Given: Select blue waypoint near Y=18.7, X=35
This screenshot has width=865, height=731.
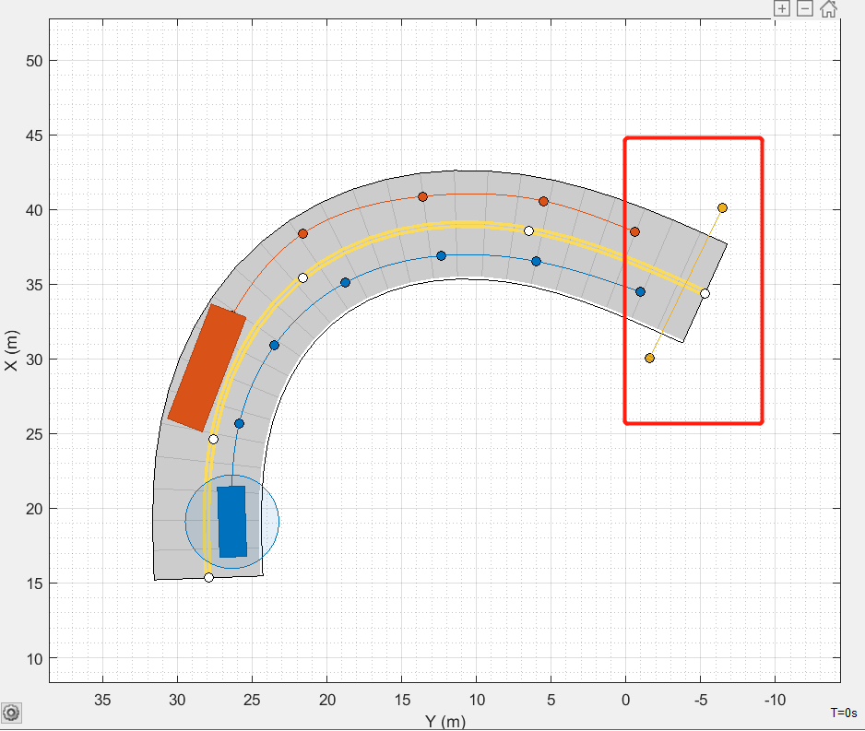Looking at the screenshot, I should [x=345, y=283].
